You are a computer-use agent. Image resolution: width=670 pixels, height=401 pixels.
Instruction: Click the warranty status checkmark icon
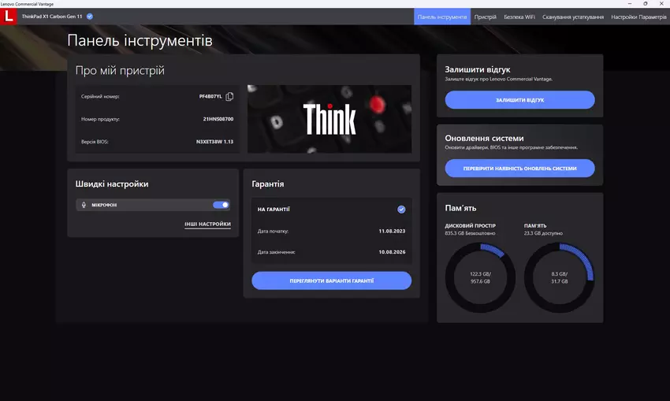click(x=401, y=210)
